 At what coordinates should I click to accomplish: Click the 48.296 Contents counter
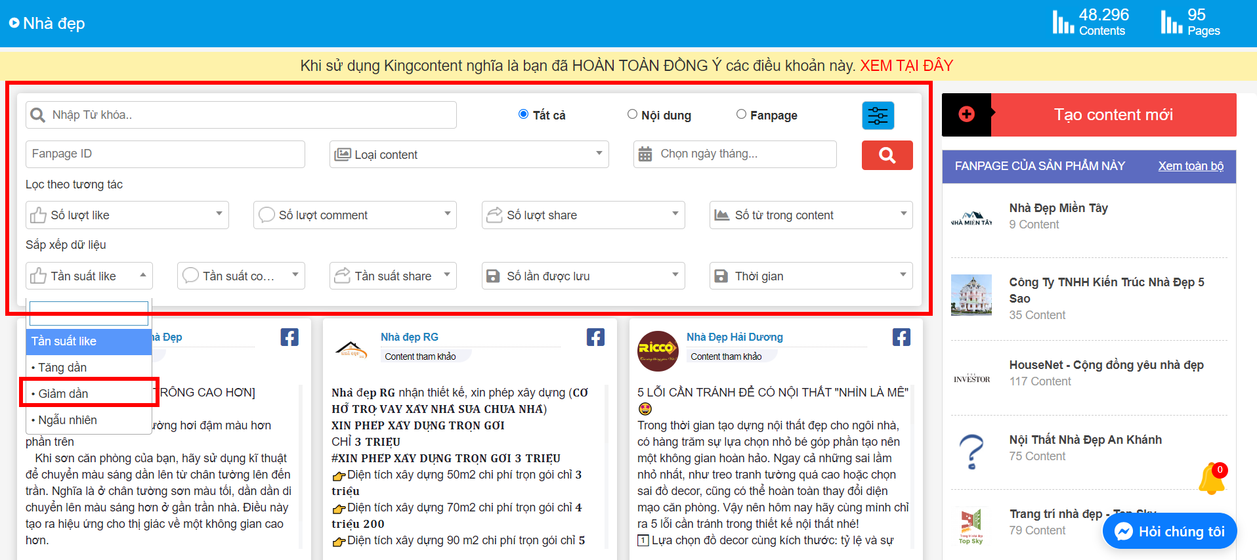1091,22
